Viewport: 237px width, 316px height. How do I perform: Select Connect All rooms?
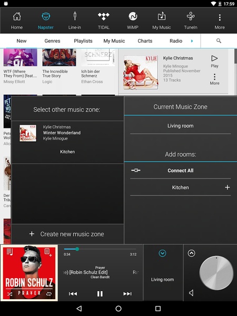click(180, 171)
